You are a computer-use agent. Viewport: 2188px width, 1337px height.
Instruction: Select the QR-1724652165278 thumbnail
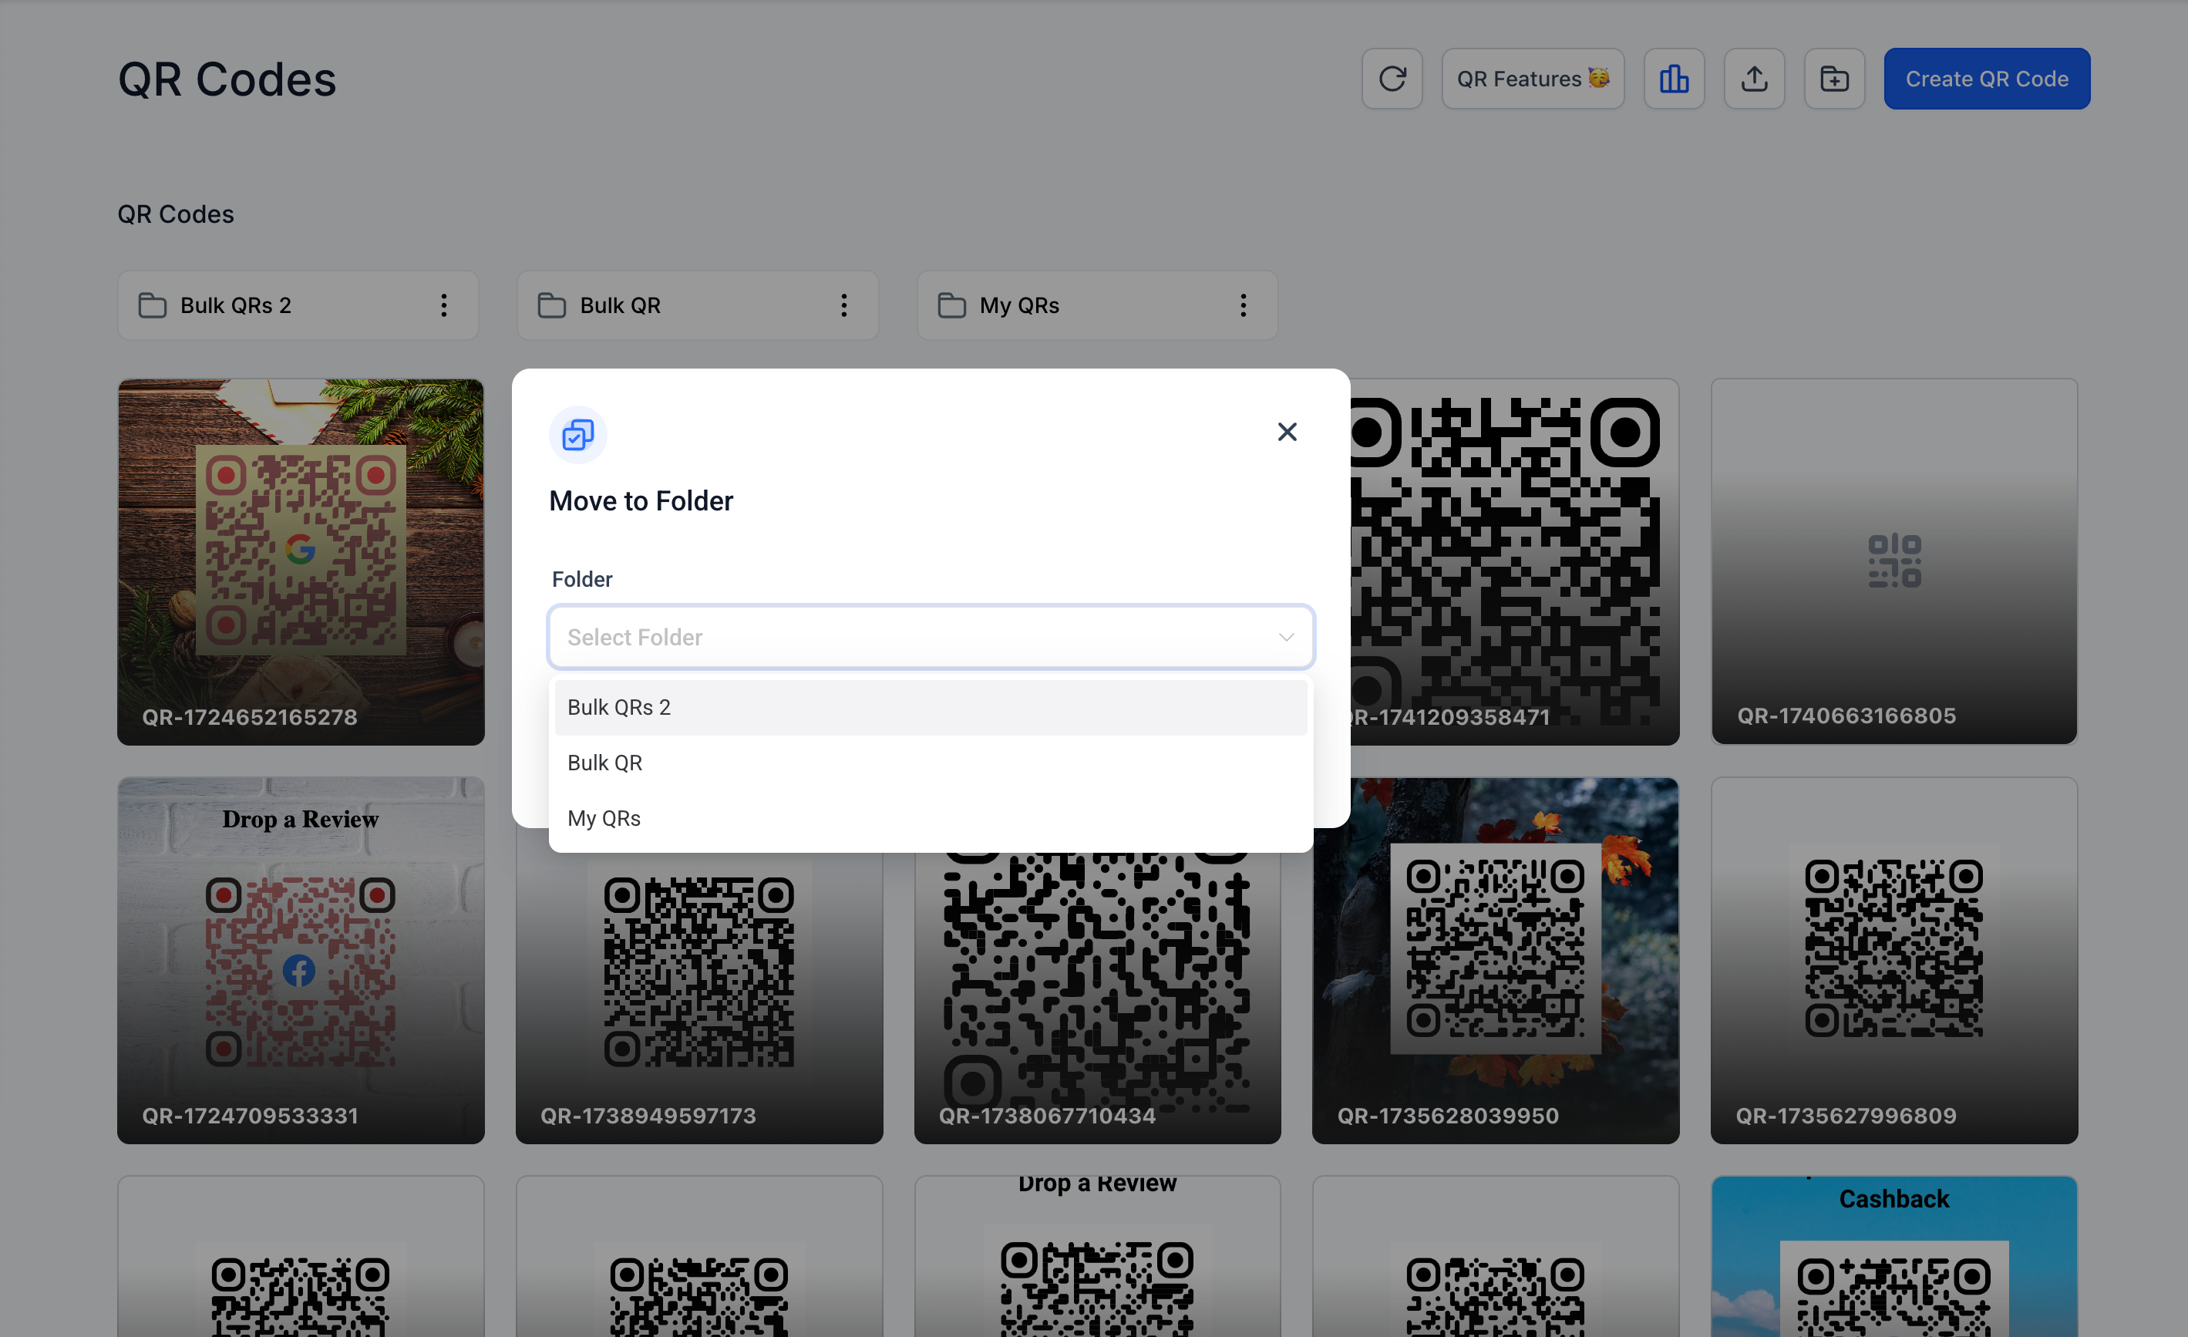point(300,561)
